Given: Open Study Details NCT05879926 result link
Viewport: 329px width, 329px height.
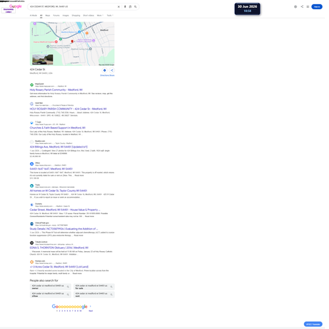Looking at the screenshot, I should 64,229.
